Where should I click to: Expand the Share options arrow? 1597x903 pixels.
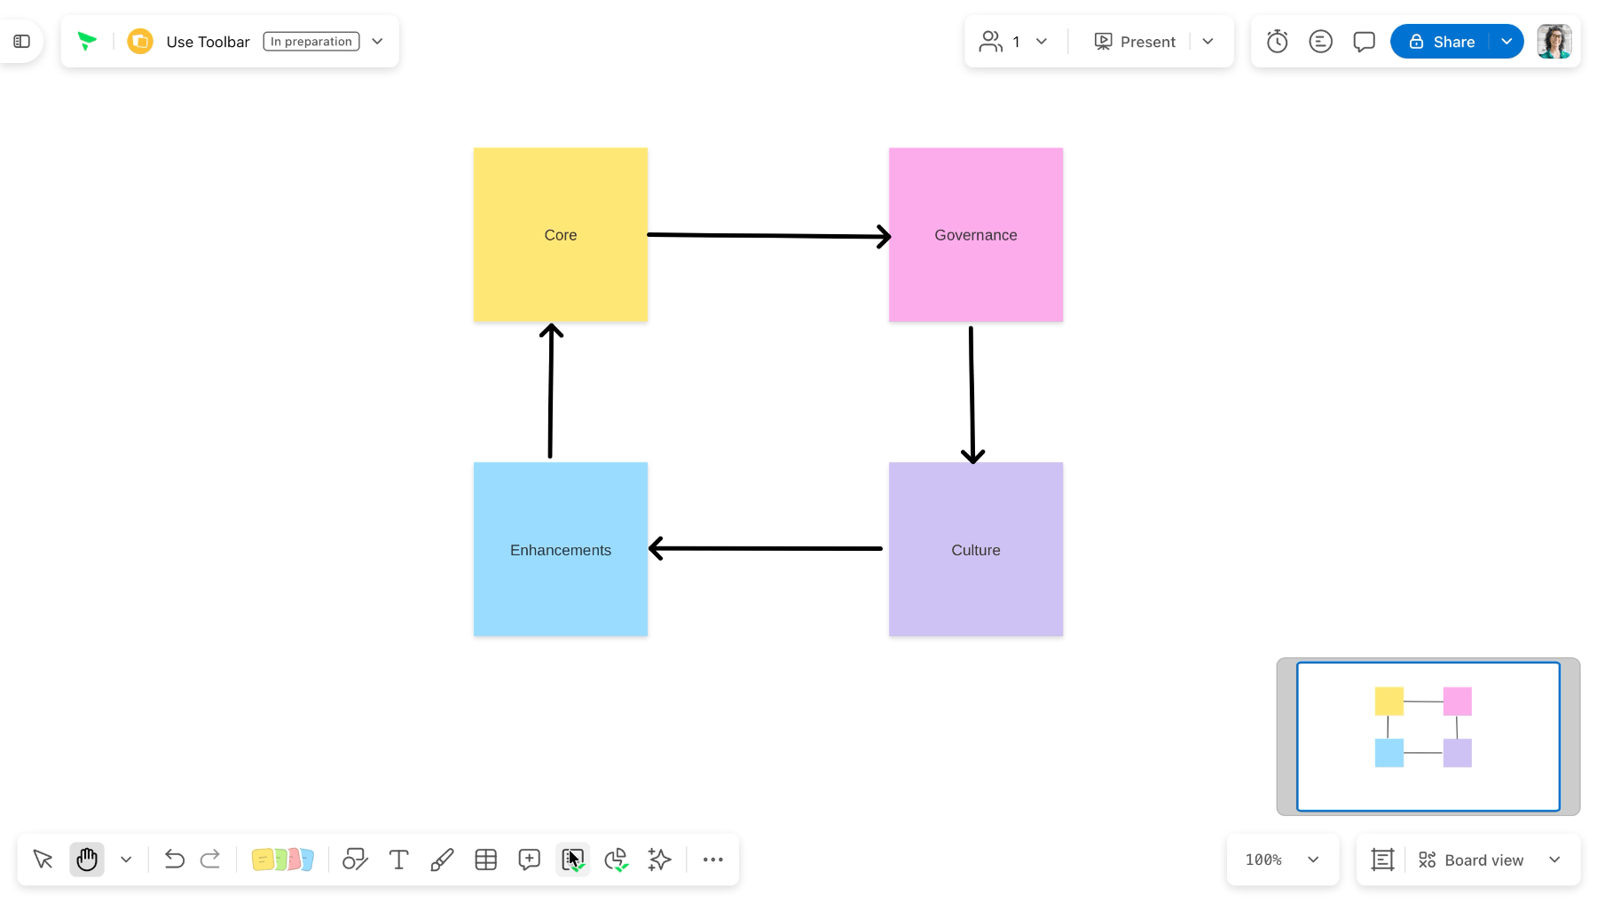1507,42
